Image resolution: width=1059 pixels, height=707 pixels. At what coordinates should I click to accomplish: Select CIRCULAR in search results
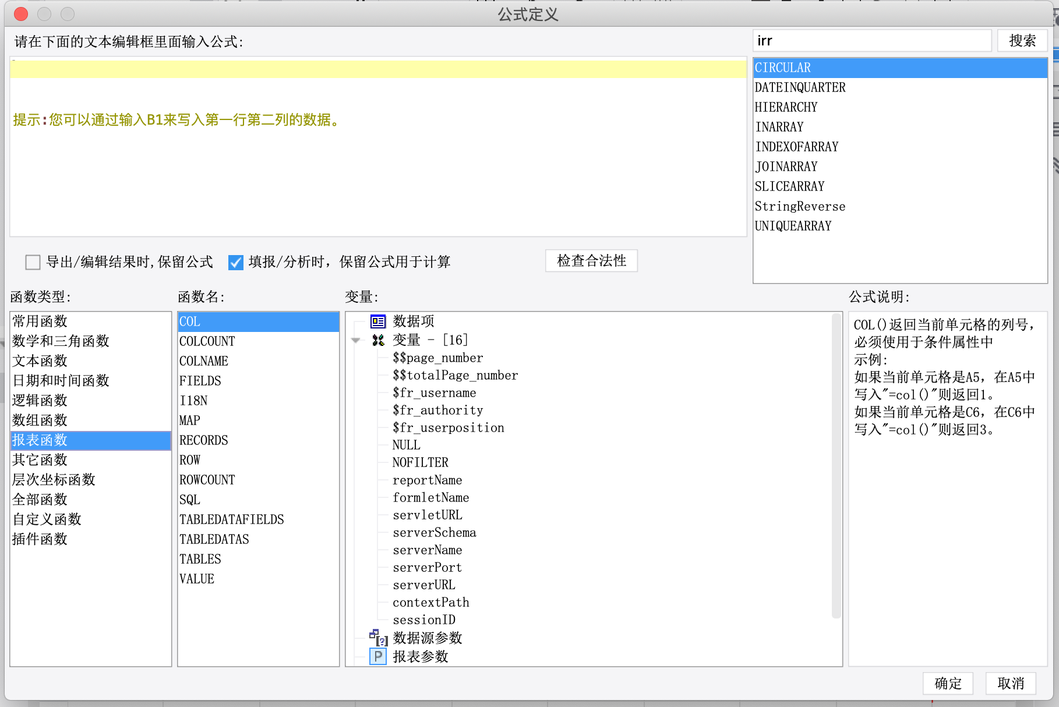click(x=900, y=68)
